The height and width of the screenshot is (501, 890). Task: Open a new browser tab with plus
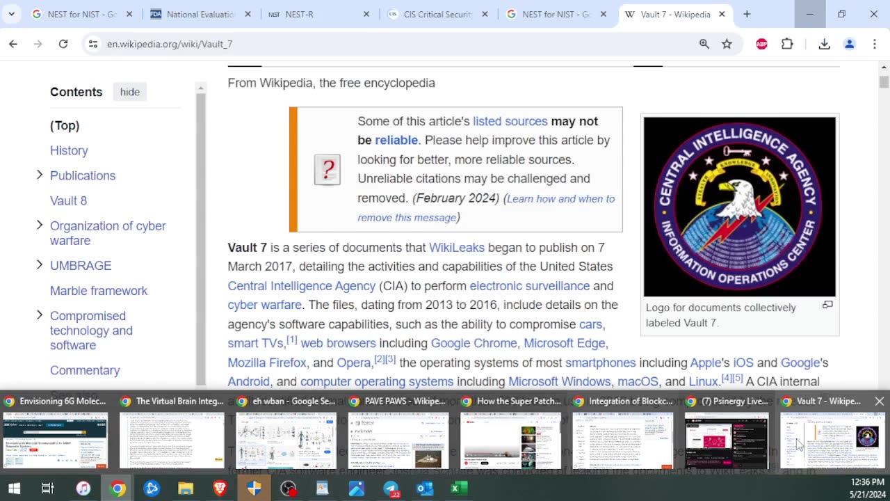(x=747, y=14)
